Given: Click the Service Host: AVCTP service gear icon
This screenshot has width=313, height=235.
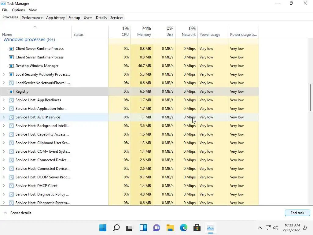Looking at the screenshot, I should pos(11,117).
